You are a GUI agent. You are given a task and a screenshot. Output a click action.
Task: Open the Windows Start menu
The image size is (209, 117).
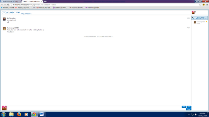(4, 114)
